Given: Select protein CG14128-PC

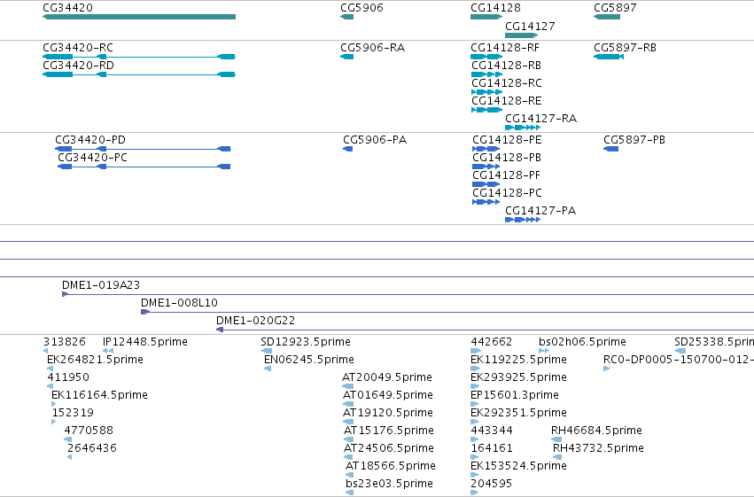Looking at the screenshot, I should pos(508,193).
